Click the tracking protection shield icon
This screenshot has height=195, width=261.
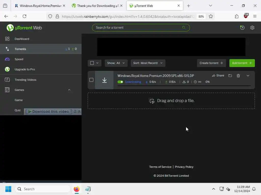[50, 16]
